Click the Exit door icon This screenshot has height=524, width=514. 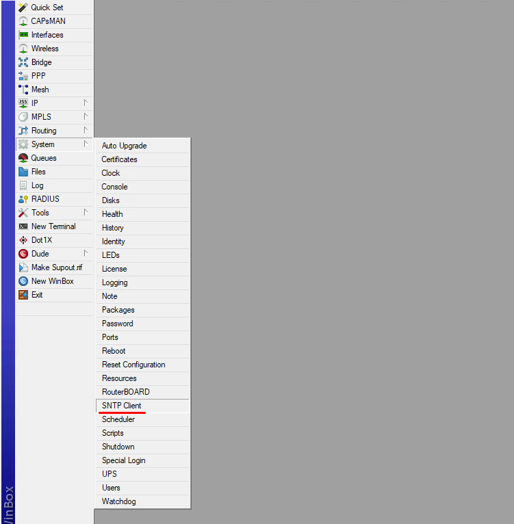pyautogui.click(x=23, y=295)
